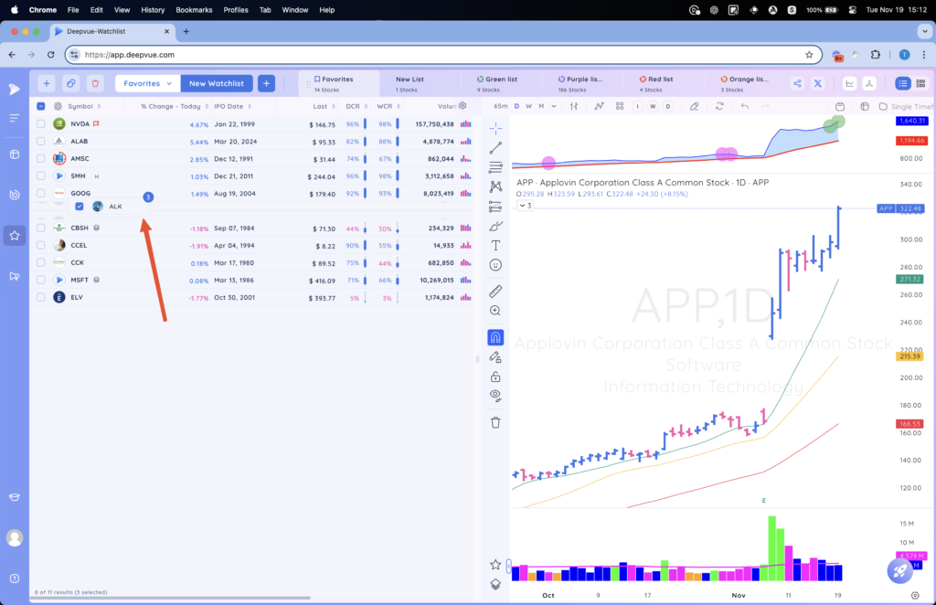
Task: Click the horizontal scrollbar below watchlist
Action: [170, 598]
